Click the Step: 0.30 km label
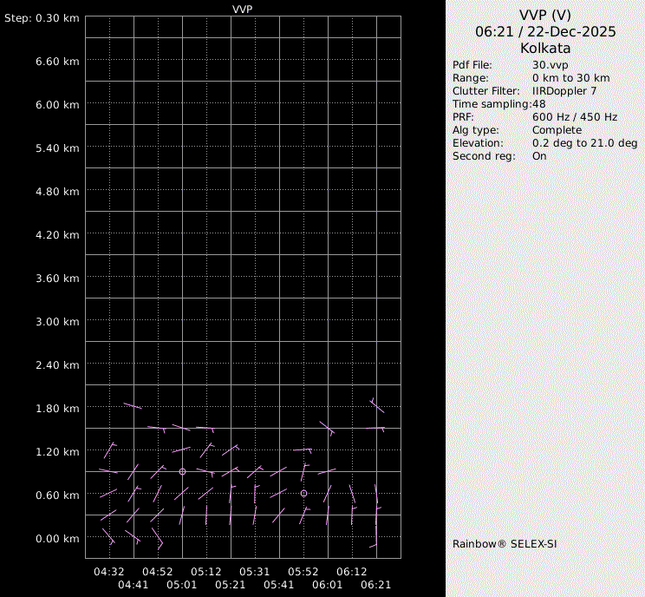645x597 pixels. click(x=42, y=18)
